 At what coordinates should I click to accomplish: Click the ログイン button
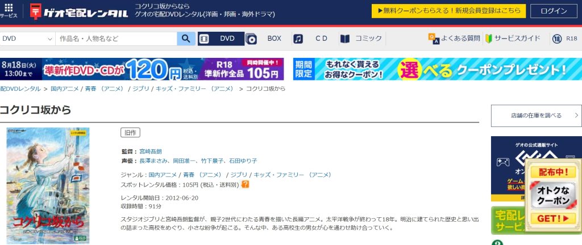point(554,11)
